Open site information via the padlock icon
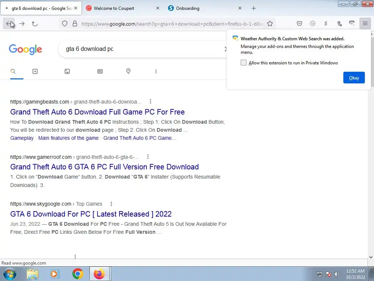374x281 pixels. click(75, 23)
